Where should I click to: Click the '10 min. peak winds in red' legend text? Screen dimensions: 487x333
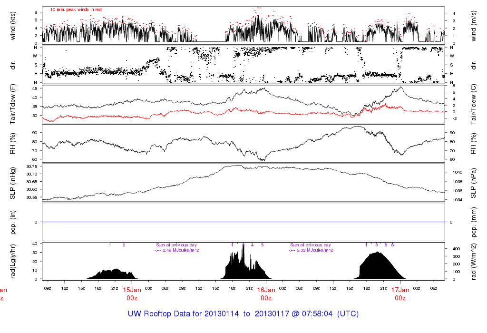(76, 10)
